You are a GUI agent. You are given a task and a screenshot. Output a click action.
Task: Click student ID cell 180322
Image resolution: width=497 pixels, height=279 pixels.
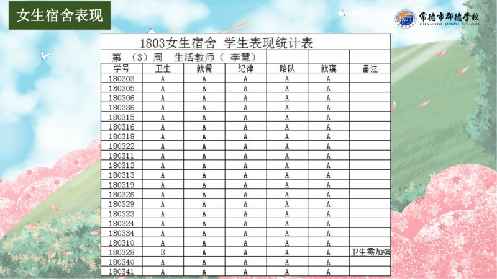[x=122, y=146]
